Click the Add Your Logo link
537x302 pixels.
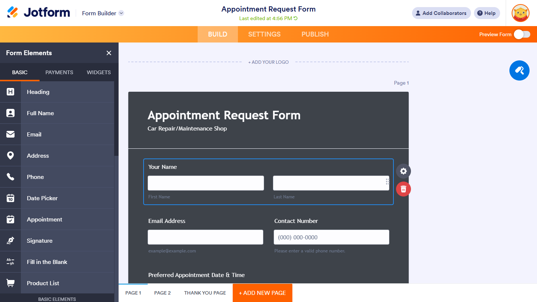pyautogui.click(x=268, y=62)
